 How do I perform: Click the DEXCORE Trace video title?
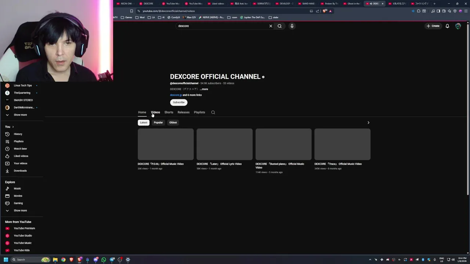tap(338, 164)
